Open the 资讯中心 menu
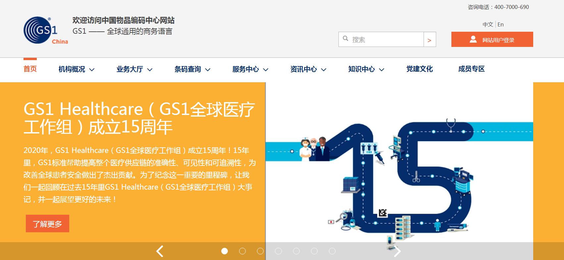 pyautogui.click(x=304, y=69)
